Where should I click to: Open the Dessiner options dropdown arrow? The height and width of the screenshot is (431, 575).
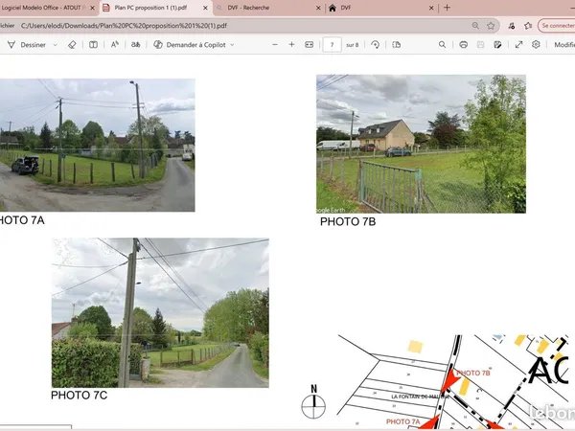click(56, 45)
